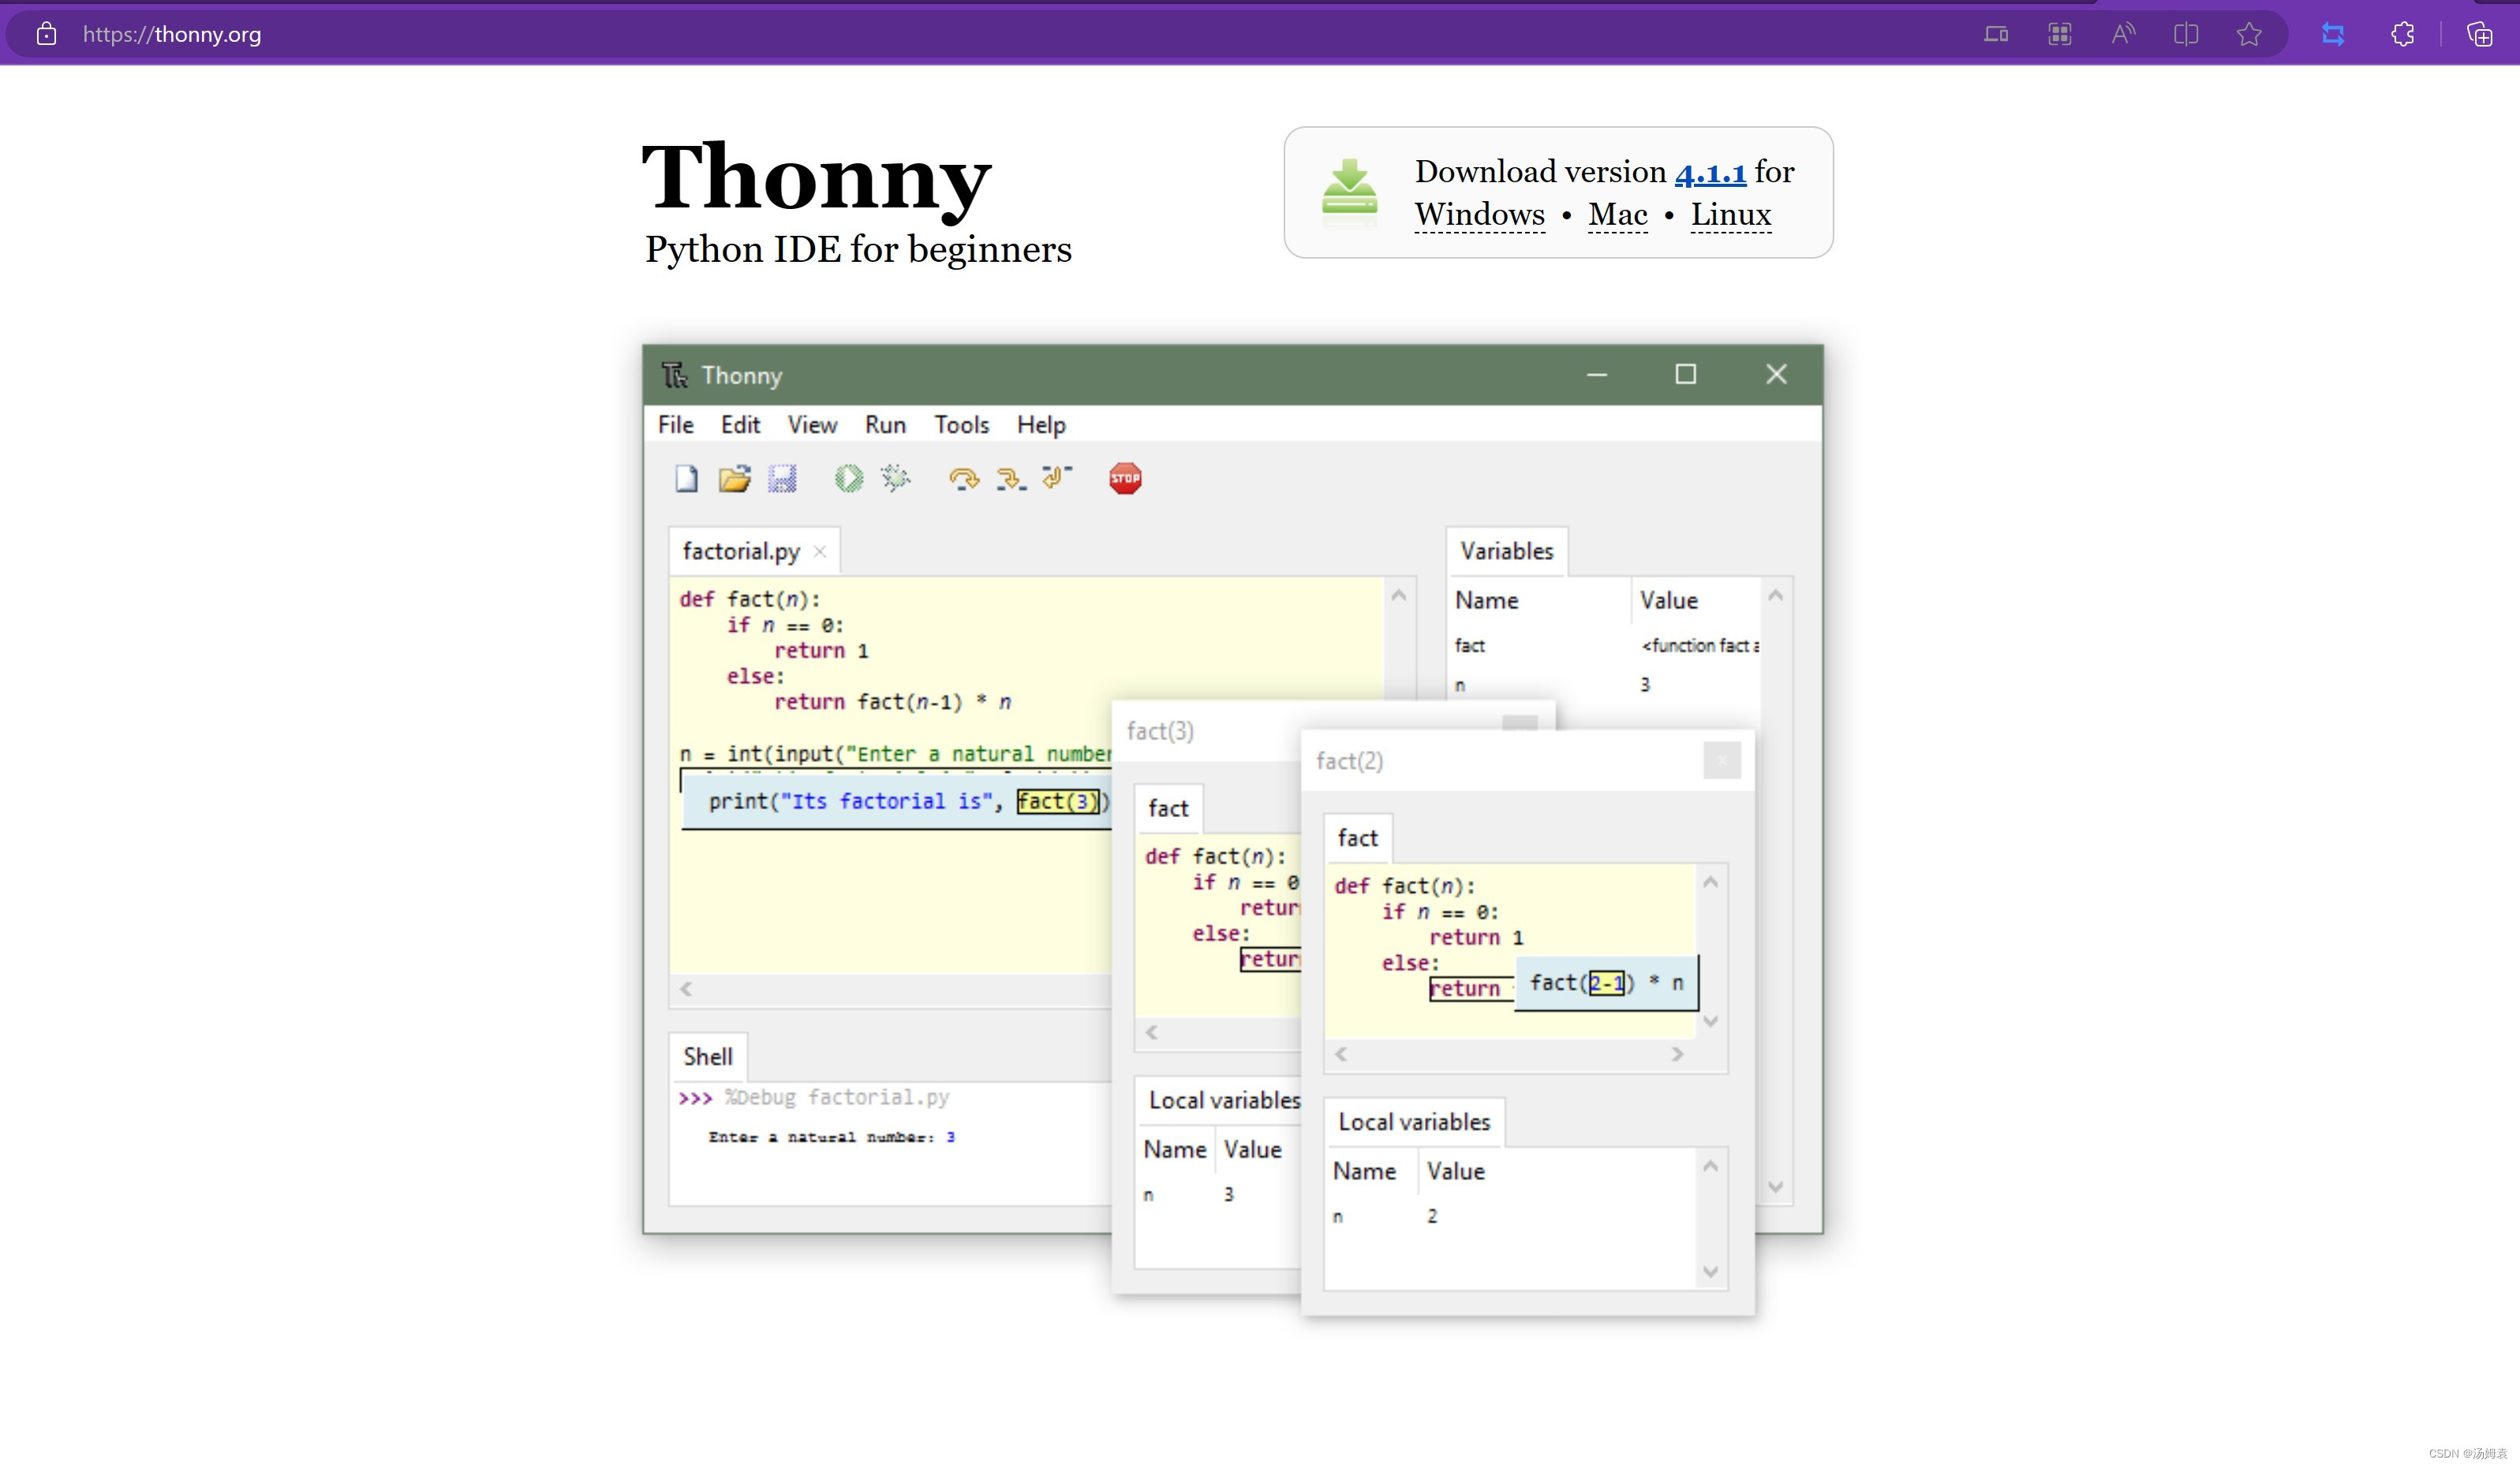Click the blue looped arrows icon in the browser toolbar
2520x1467 pixels.
2333,34
